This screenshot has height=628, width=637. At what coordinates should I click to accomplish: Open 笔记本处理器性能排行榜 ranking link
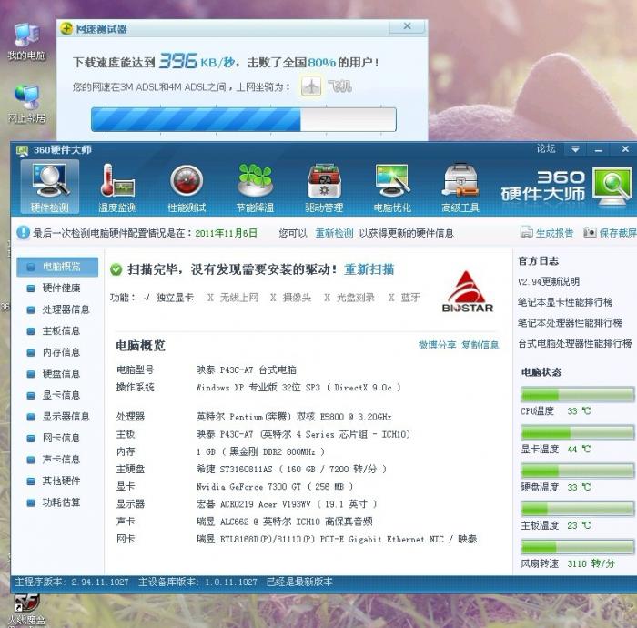point(570,323)
